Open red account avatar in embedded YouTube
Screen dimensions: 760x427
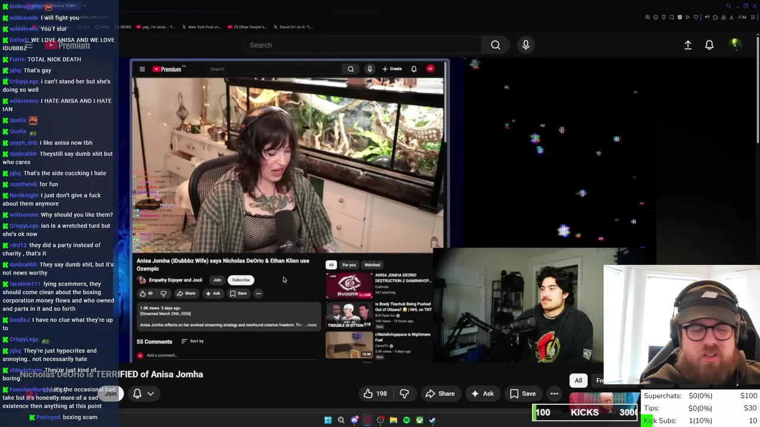(x=430, y=69)
